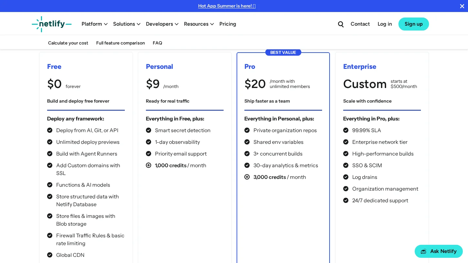Expand the Solutions dropdown menu

(x=127, y=24)
